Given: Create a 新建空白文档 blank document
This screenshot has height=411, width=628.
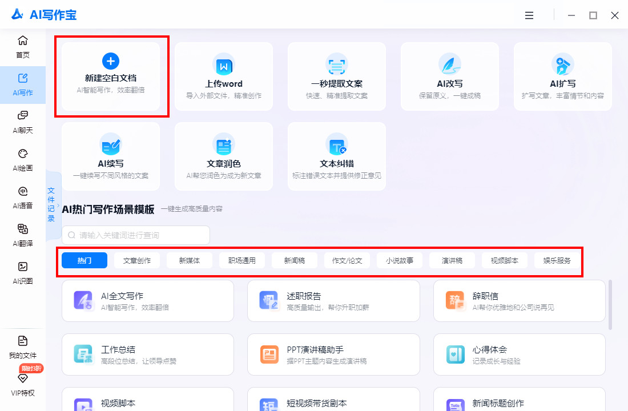Looking at the screenshot, I should 111,76.
